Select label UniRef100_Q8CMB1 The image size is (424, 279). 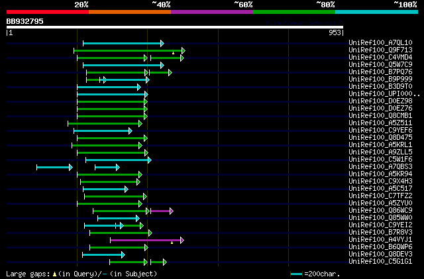coord(380,115)
